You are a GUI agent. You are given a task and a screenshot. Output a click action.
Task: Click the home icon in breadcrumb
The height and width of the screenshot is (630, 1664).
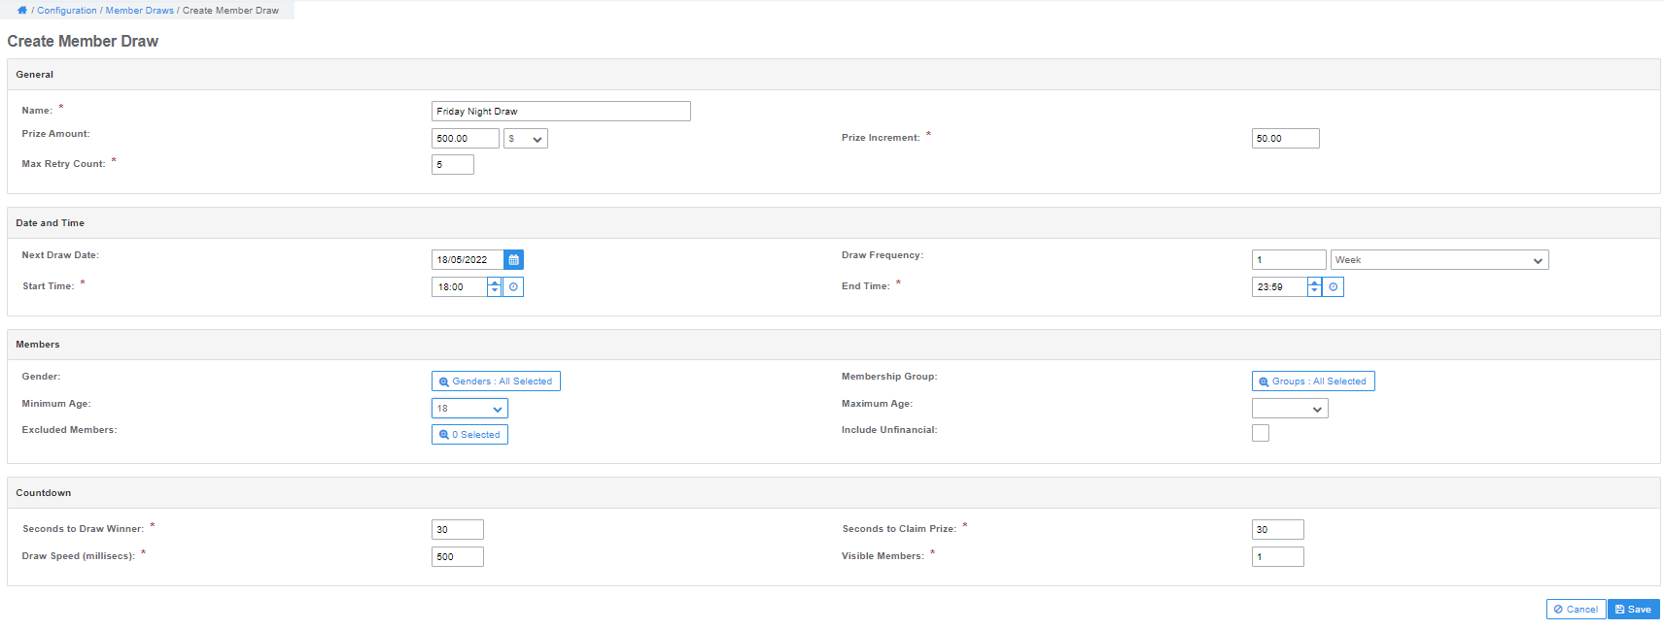[22, 11]
